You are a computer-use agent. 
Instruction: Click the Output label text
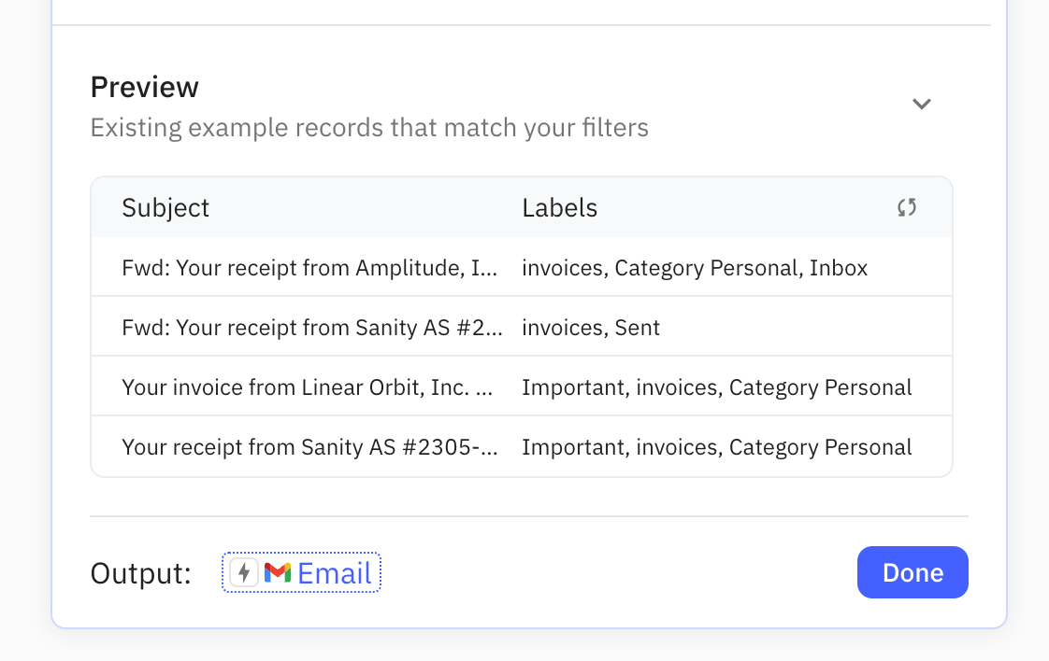point(140,573)
